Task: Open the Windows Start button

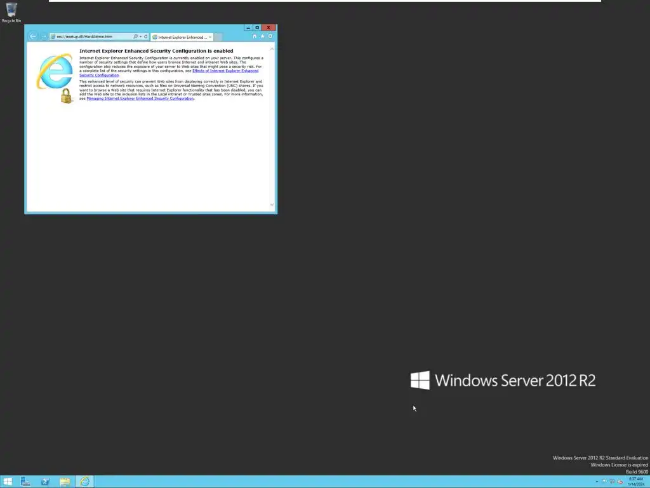Action: click(x=8, y=482)
